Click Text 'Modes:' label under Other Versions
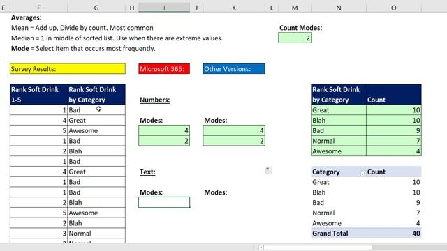 (216, 192)
